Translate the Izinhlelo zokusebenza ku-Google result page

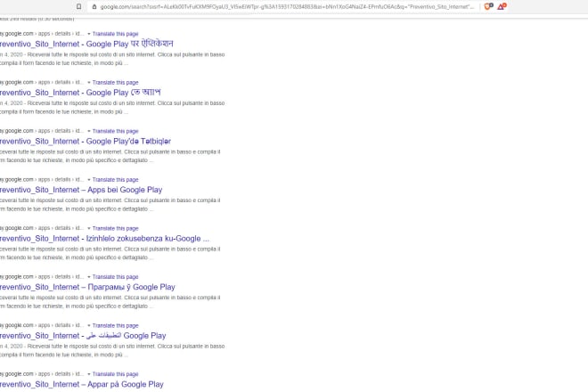coord(116,228)
